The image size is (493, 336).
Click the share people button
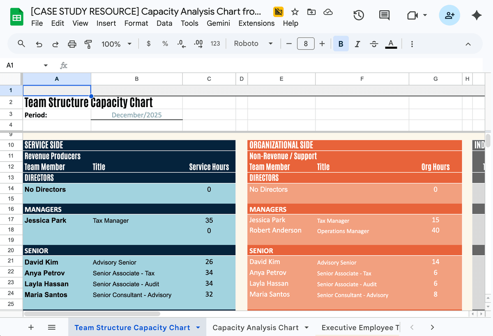(x=449, y=15)
